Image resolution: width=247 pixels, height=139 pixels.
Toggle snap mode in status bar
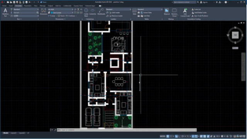click(x=171, y=136)
